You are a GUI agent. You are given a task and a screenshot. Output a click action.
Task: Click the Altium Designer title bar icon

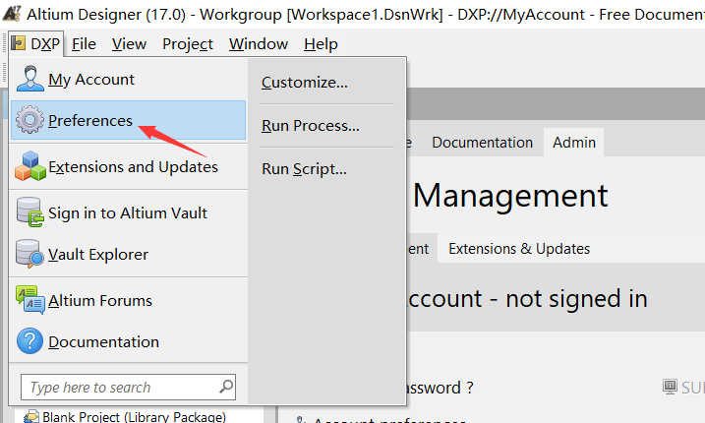12,14
